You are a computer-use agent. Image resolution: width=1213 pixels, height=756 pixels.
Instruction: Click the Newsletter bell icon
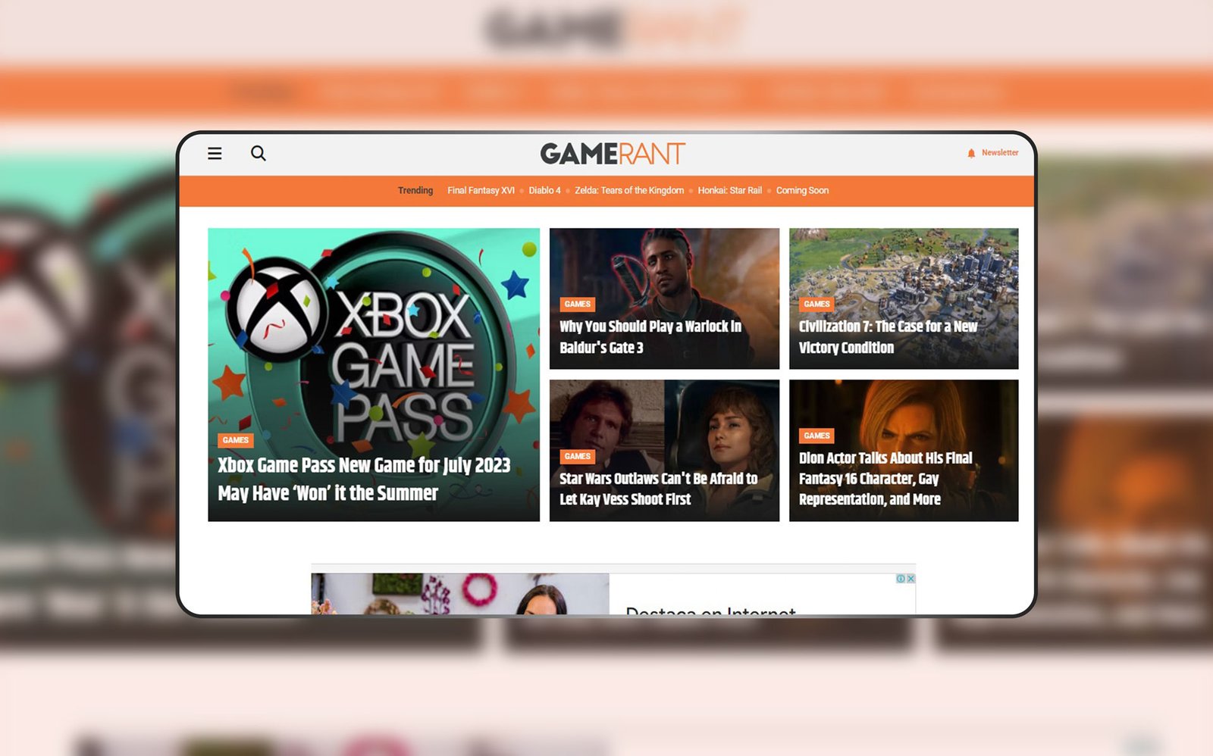pyautogui.click(x=971, y=153)
